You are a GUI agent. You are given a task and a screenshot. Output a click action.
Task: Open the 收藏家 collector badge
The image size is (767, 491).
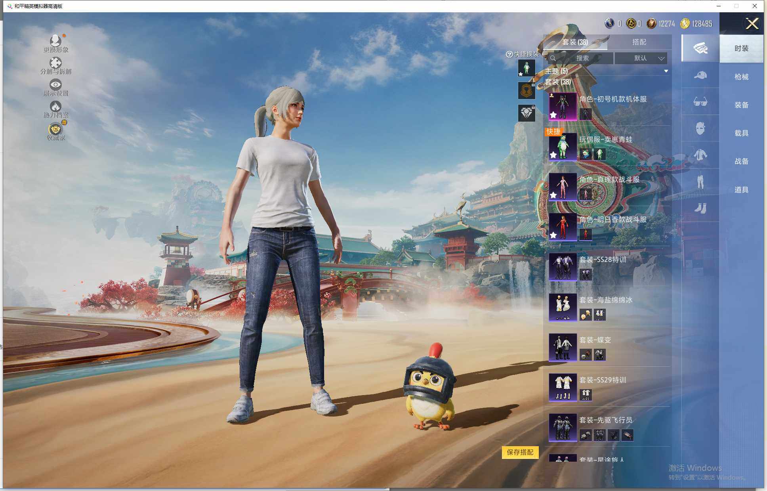55,129
